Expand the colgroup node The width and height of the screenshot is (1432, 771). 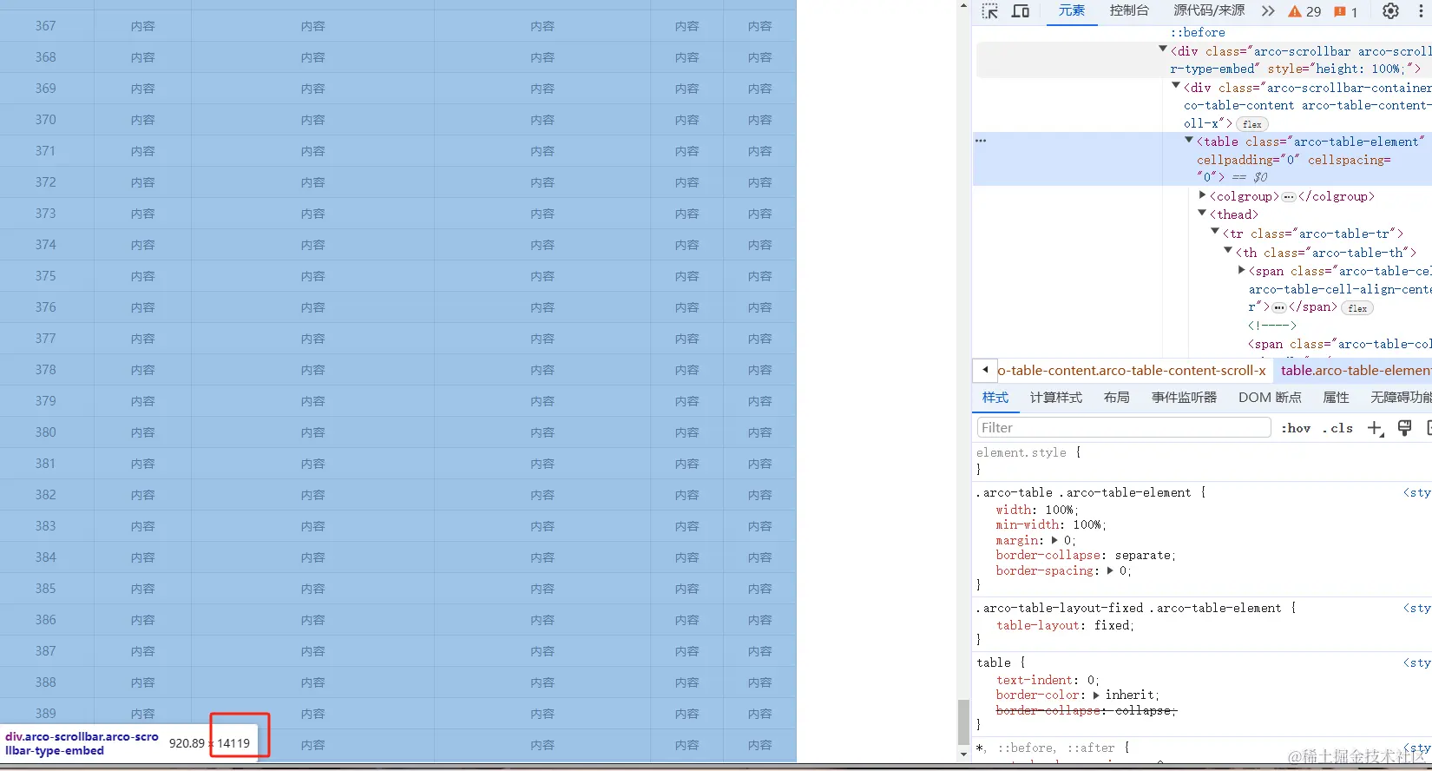pos(1202,195)
